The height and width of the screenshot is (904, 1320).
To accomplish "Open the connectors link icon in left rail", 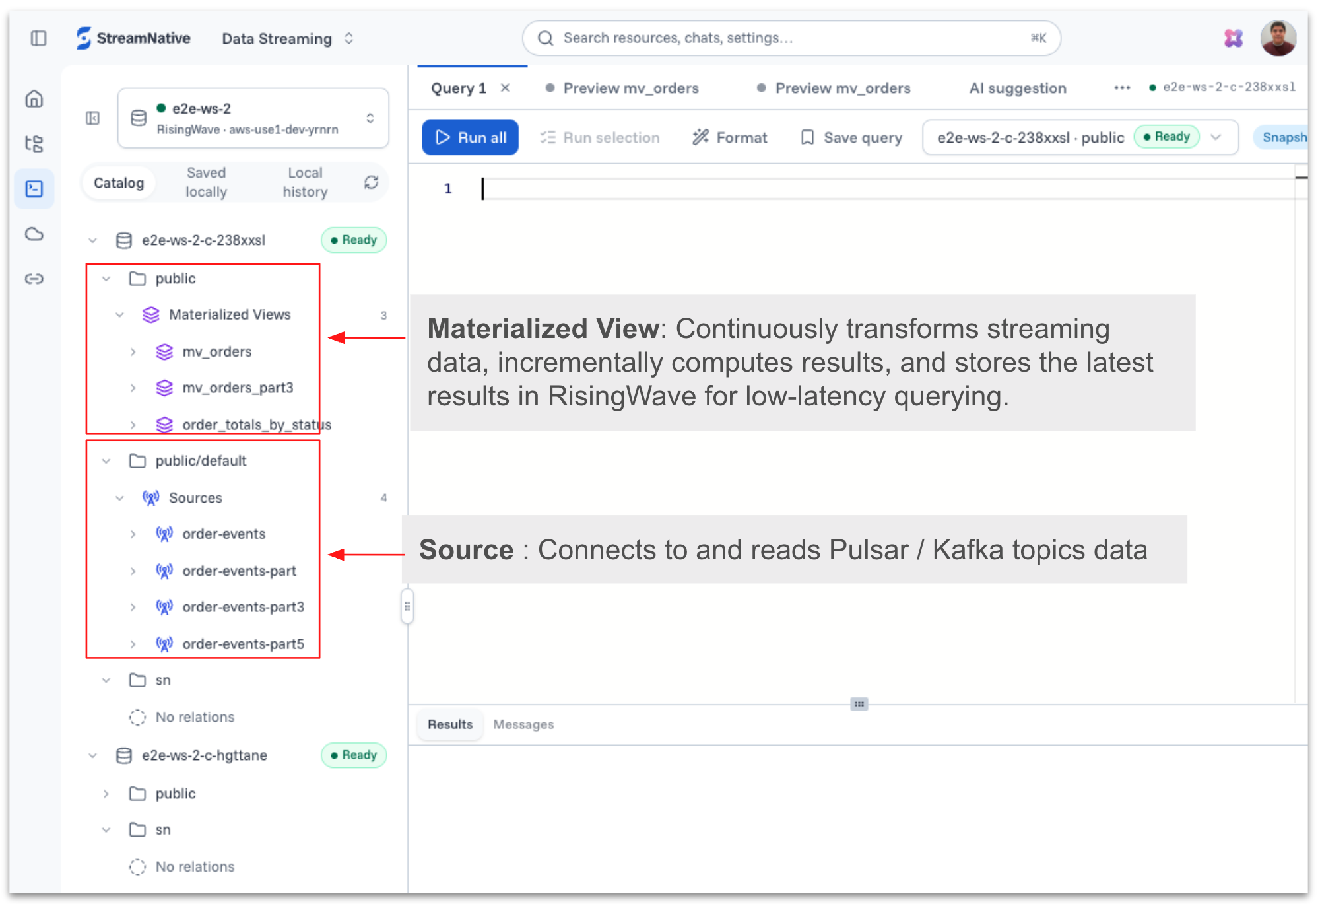I will coord(34,279).
